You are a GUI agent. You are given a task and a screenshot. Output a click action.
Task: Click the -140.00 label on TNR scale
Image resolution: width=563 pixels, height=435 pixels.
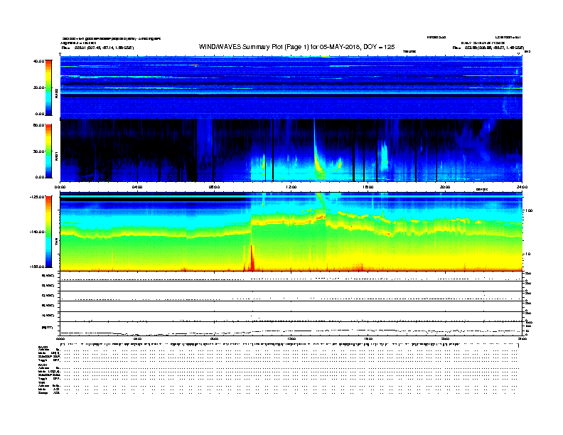click(x=37, y=232)
